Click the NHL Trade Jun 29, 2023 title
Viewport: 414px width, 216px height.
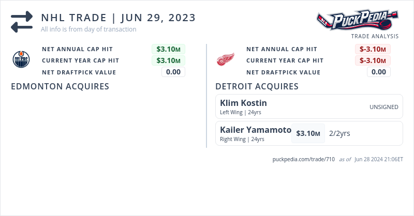pos(119,18)
